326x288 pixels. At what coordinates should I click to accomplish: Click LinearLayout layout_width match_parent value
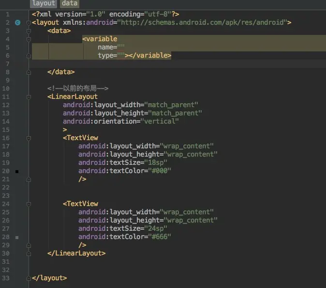click(171, 105)
